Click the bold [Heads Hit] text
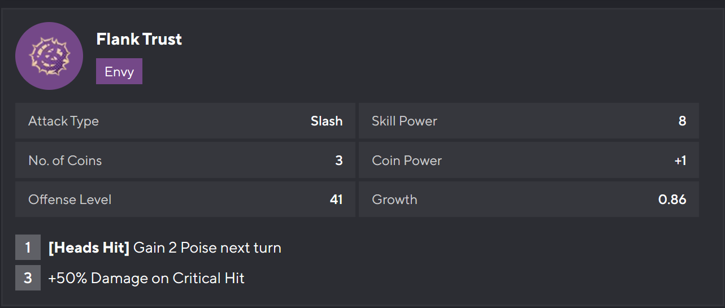Image resolution: width=725 pixels, height=308 pixels. [x=89, y=248]
